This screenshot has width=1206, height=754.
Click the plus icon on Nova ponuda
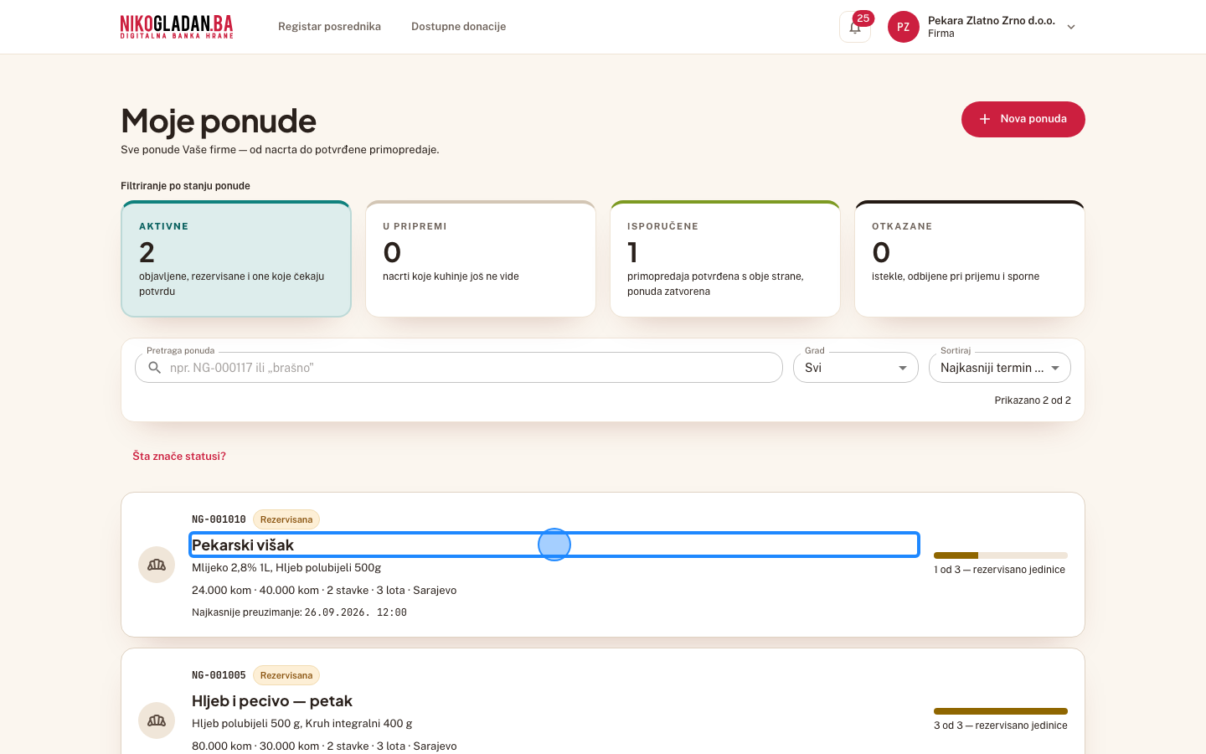coord(985,119)
